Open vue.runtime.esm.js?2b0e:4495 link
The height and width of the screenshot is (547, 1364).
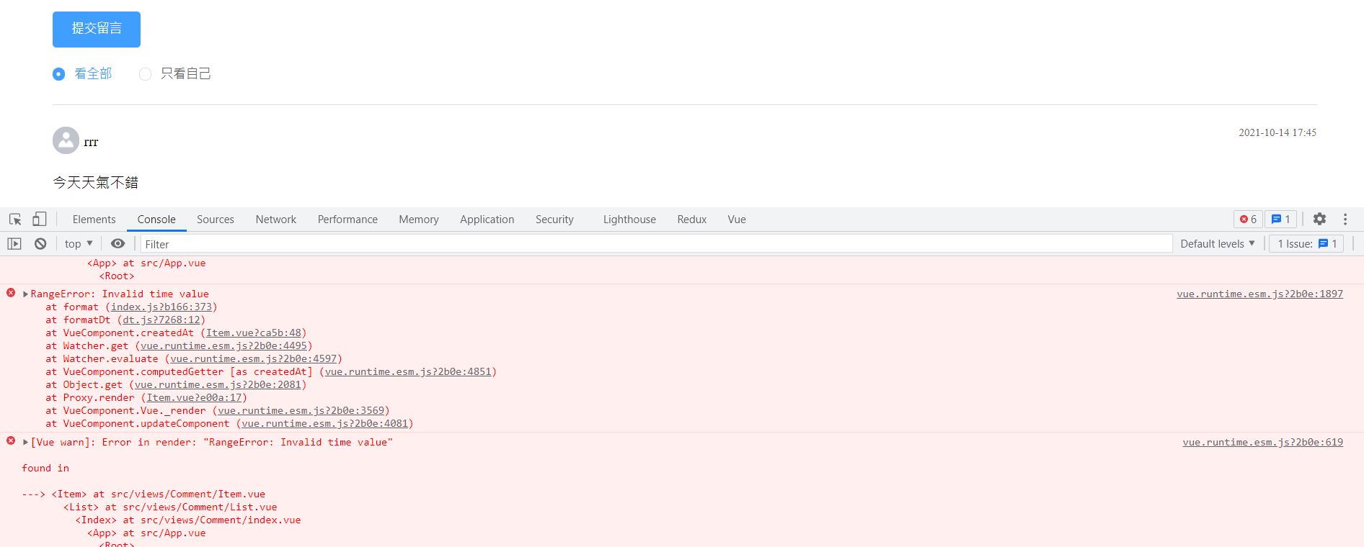[224, 345]
